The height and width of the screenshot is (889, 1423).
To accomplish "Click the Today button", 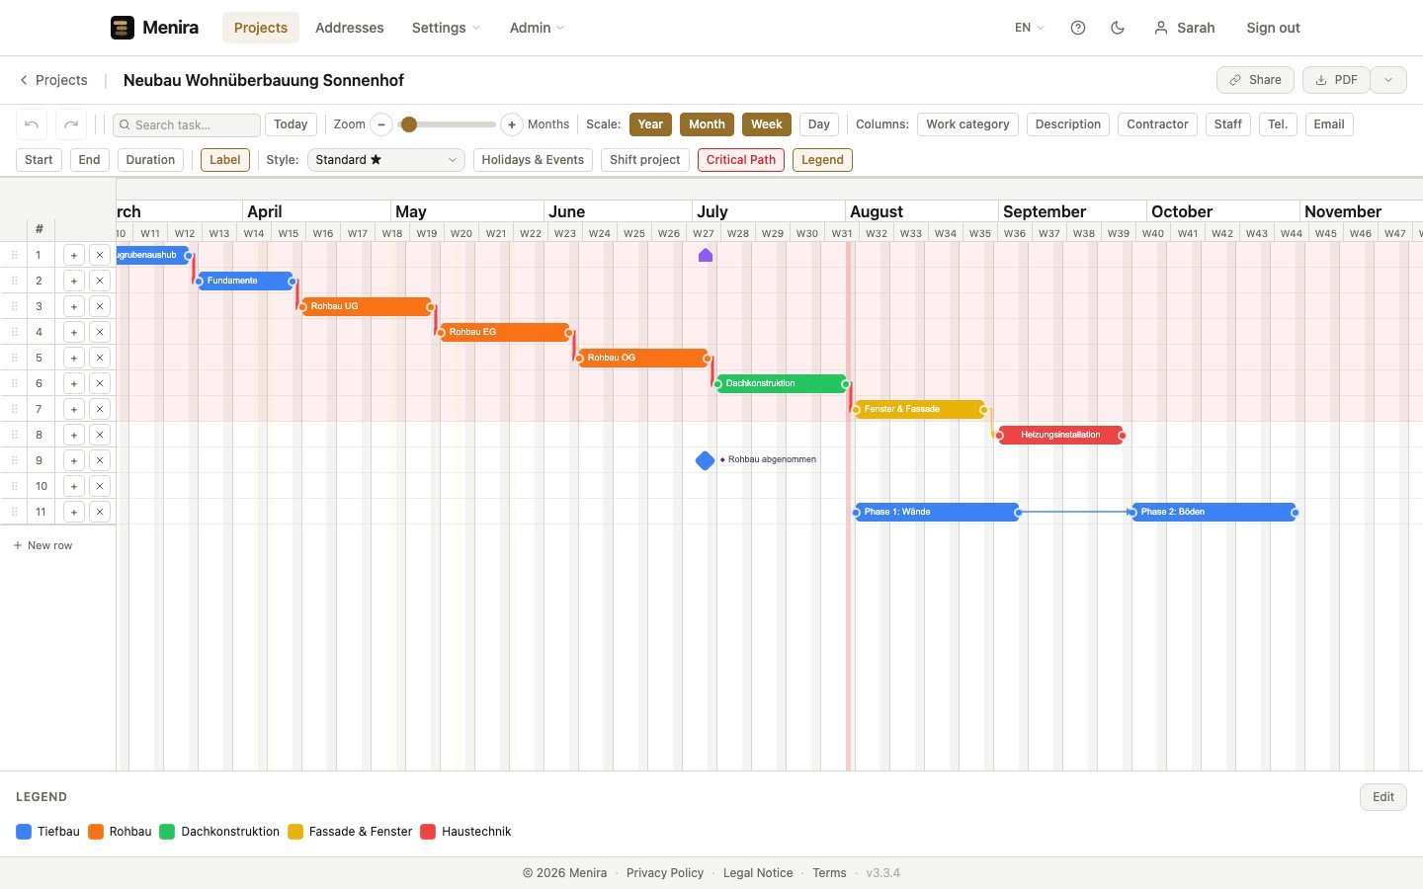I will (x=291, y=124).
